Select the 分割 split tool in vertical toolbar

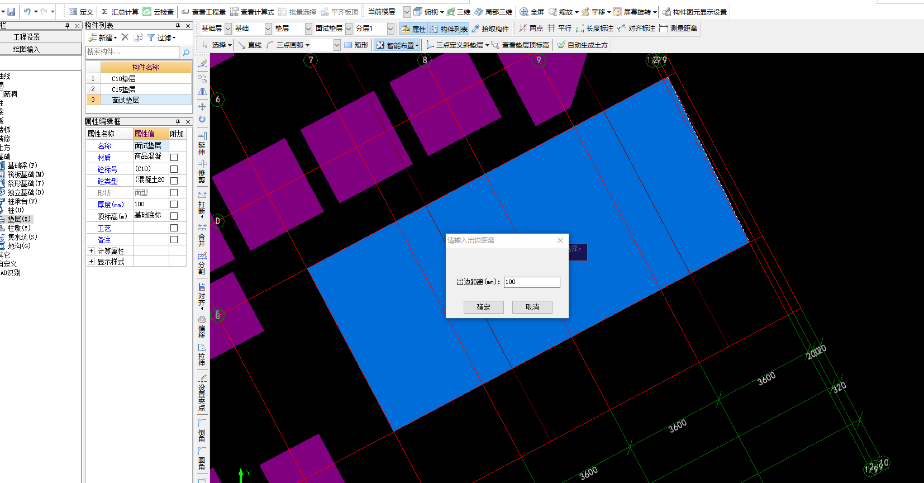coord(202,264)
